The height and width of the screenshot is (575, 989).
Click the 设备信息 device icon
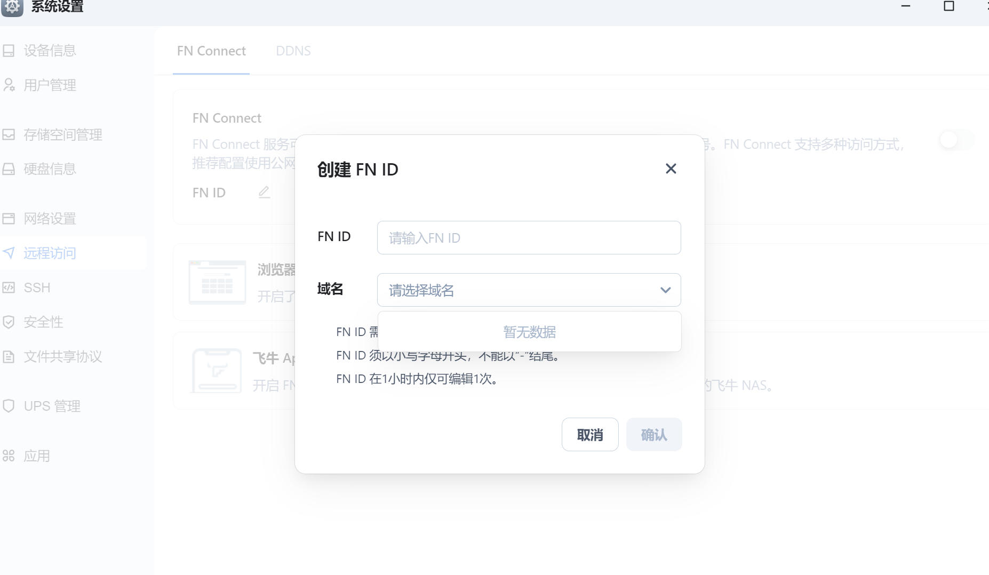[x=9, y=51]
